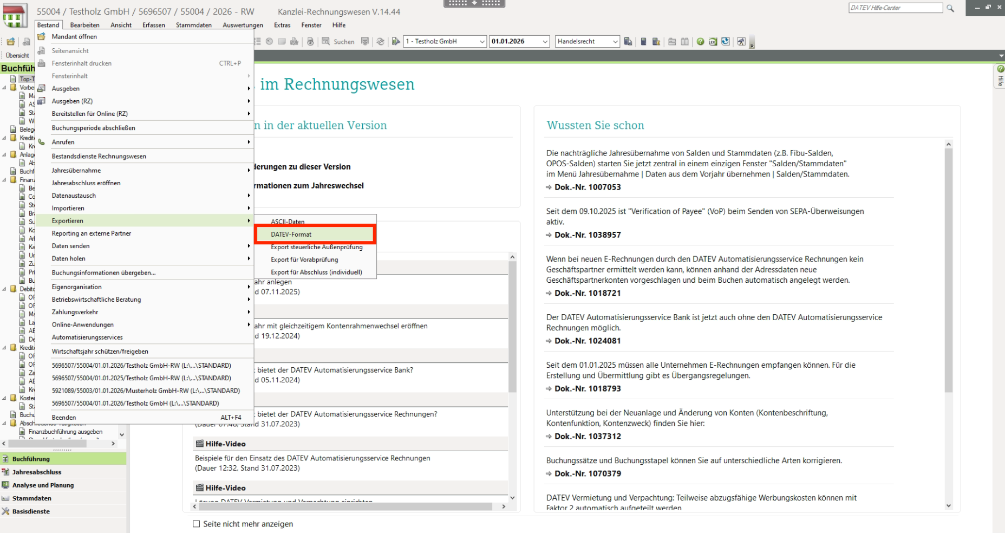Viewport: 1005px width, 533px height.
Task: Select Buchungsperiode abschließen
Action: (x=145, y=128)
